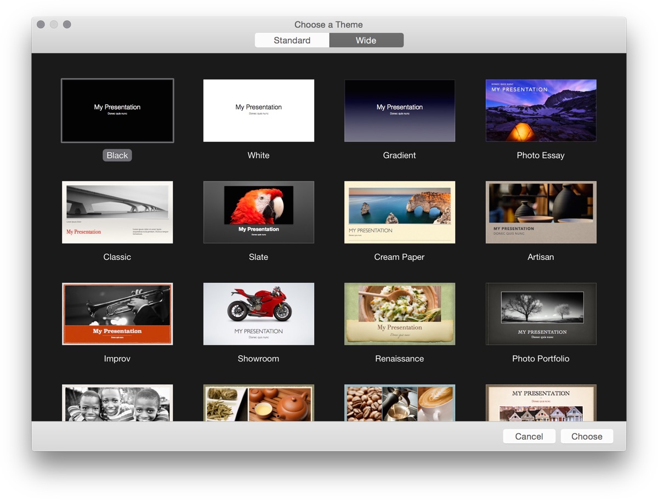The height and width of the screenshot is (500, 658).
Task: Select the thumbnail with row of houses
Action: click(541, 403)
